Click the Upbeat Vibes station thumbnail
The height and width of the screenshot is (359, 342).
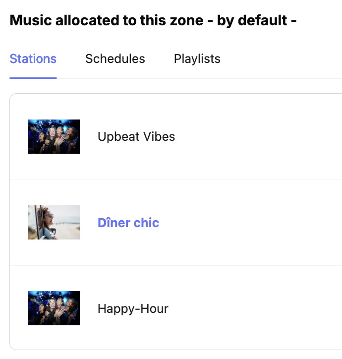(54, 136)
